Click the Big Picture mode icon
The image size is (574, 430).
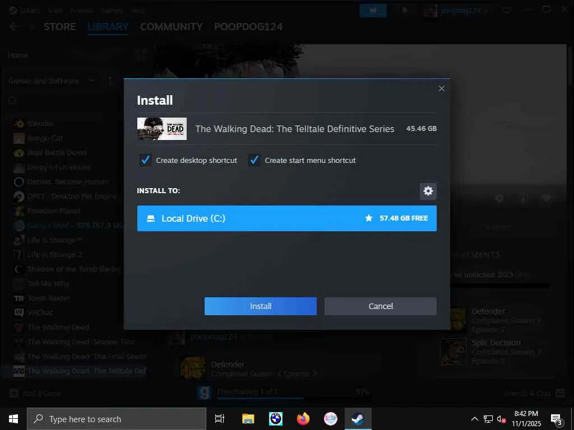point(507,10)
